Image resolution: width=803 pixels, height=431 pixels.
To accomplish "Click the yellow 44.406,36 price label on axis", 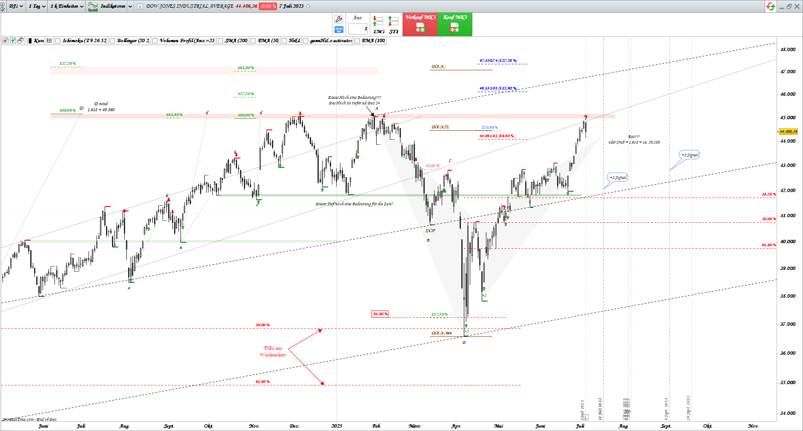I will 789,132.
